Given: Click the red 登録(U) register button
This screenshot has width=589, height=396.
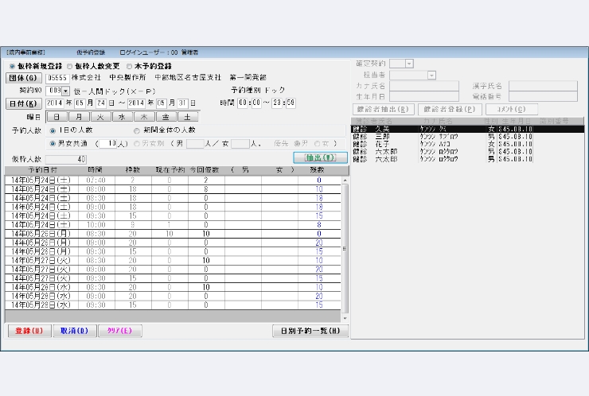Looking at the screenshot, I should click(x=29, y=331).
